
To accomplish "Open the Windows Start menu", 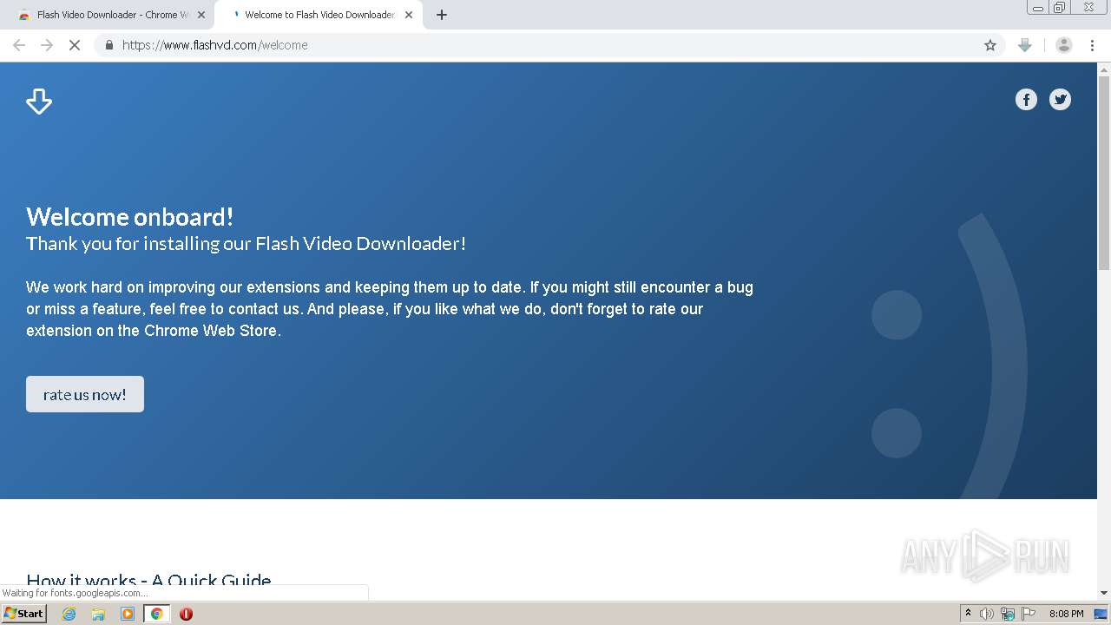I will pyautogui.click(x=24, y=614).
